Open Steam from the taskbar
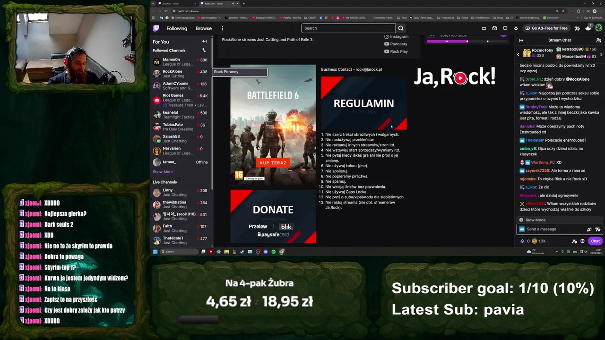The image size is (605, 340). [x=242, y=252]
